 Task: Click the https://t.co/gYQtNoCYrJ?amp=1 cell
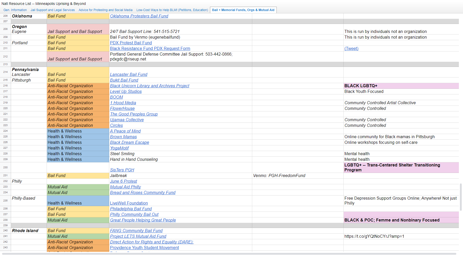401,236
